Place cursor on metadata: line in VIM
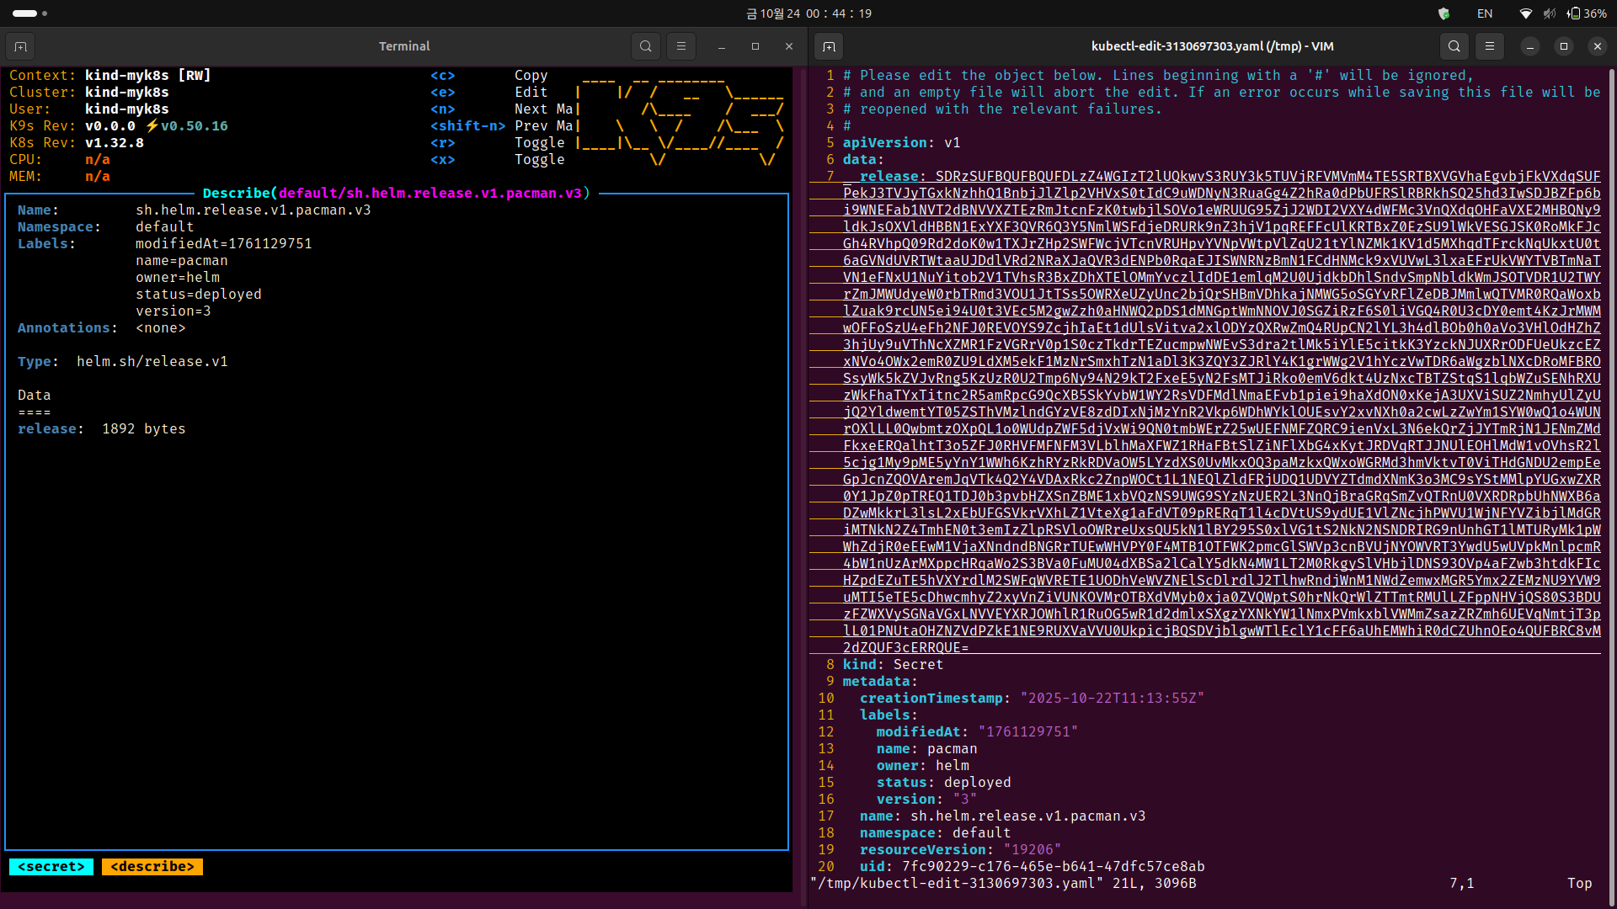Viewport: 1617px width, 909px height. click(x=881, y=682)
